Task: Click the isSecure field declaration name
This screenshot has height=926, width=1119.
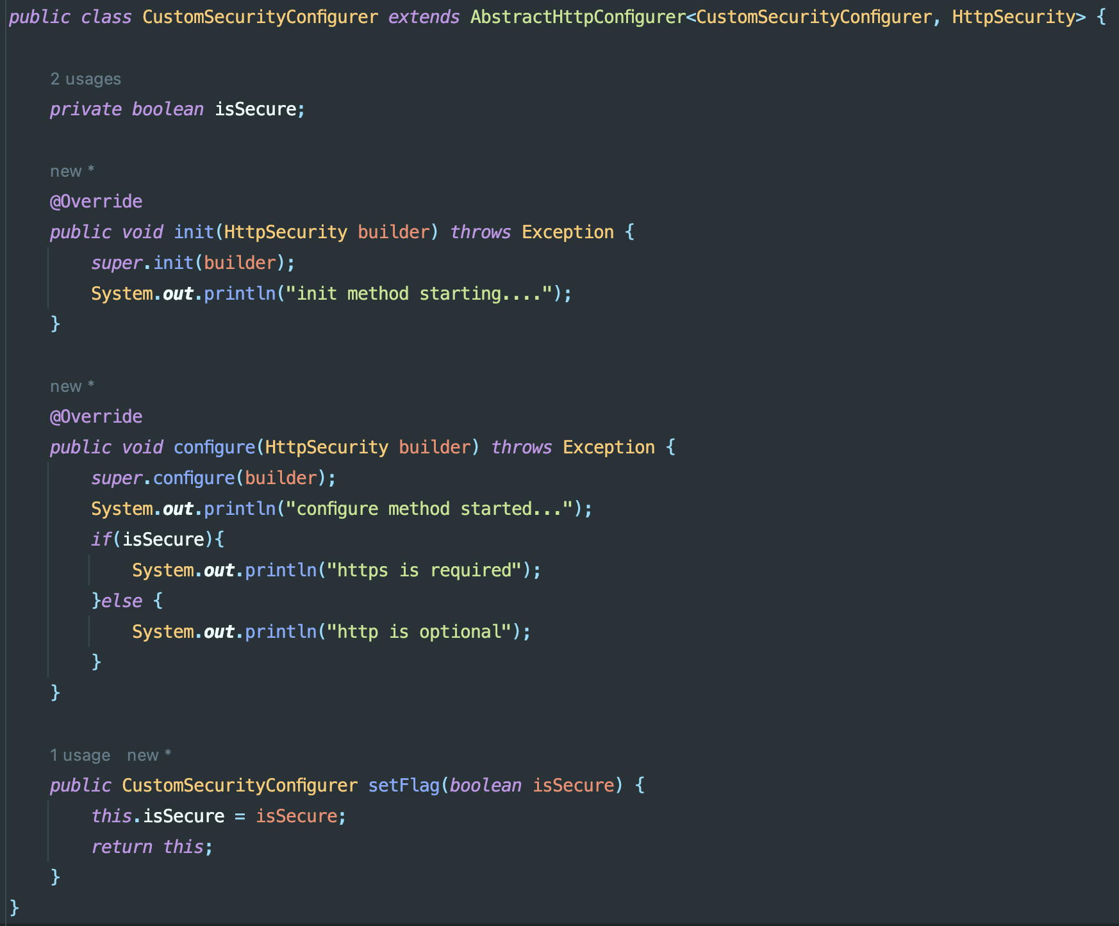Action: coord(255,109)
